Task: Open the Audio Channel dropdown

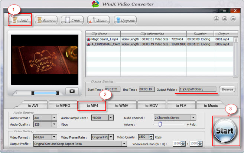Action: tap(193, 117)
